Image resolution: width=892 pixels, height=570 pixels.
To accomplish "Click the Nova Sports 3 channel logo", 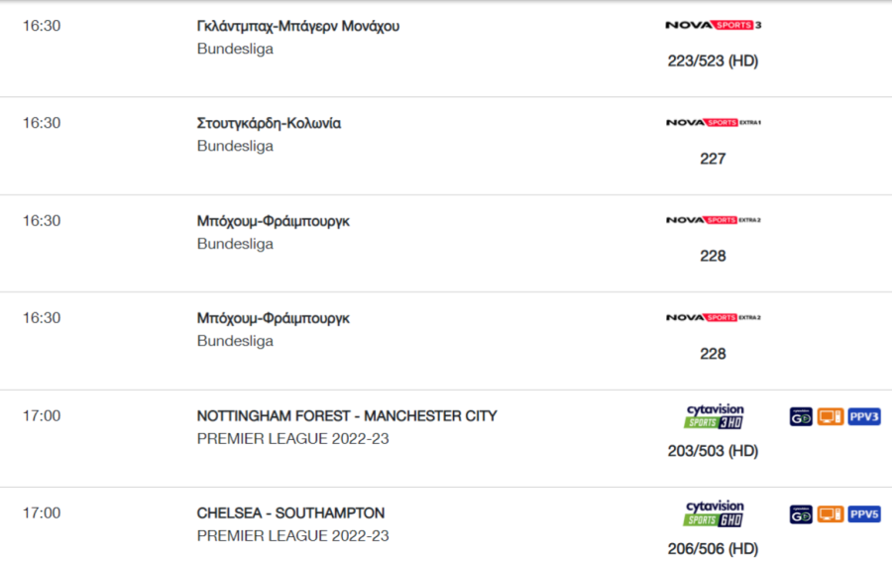I will 713,25.
